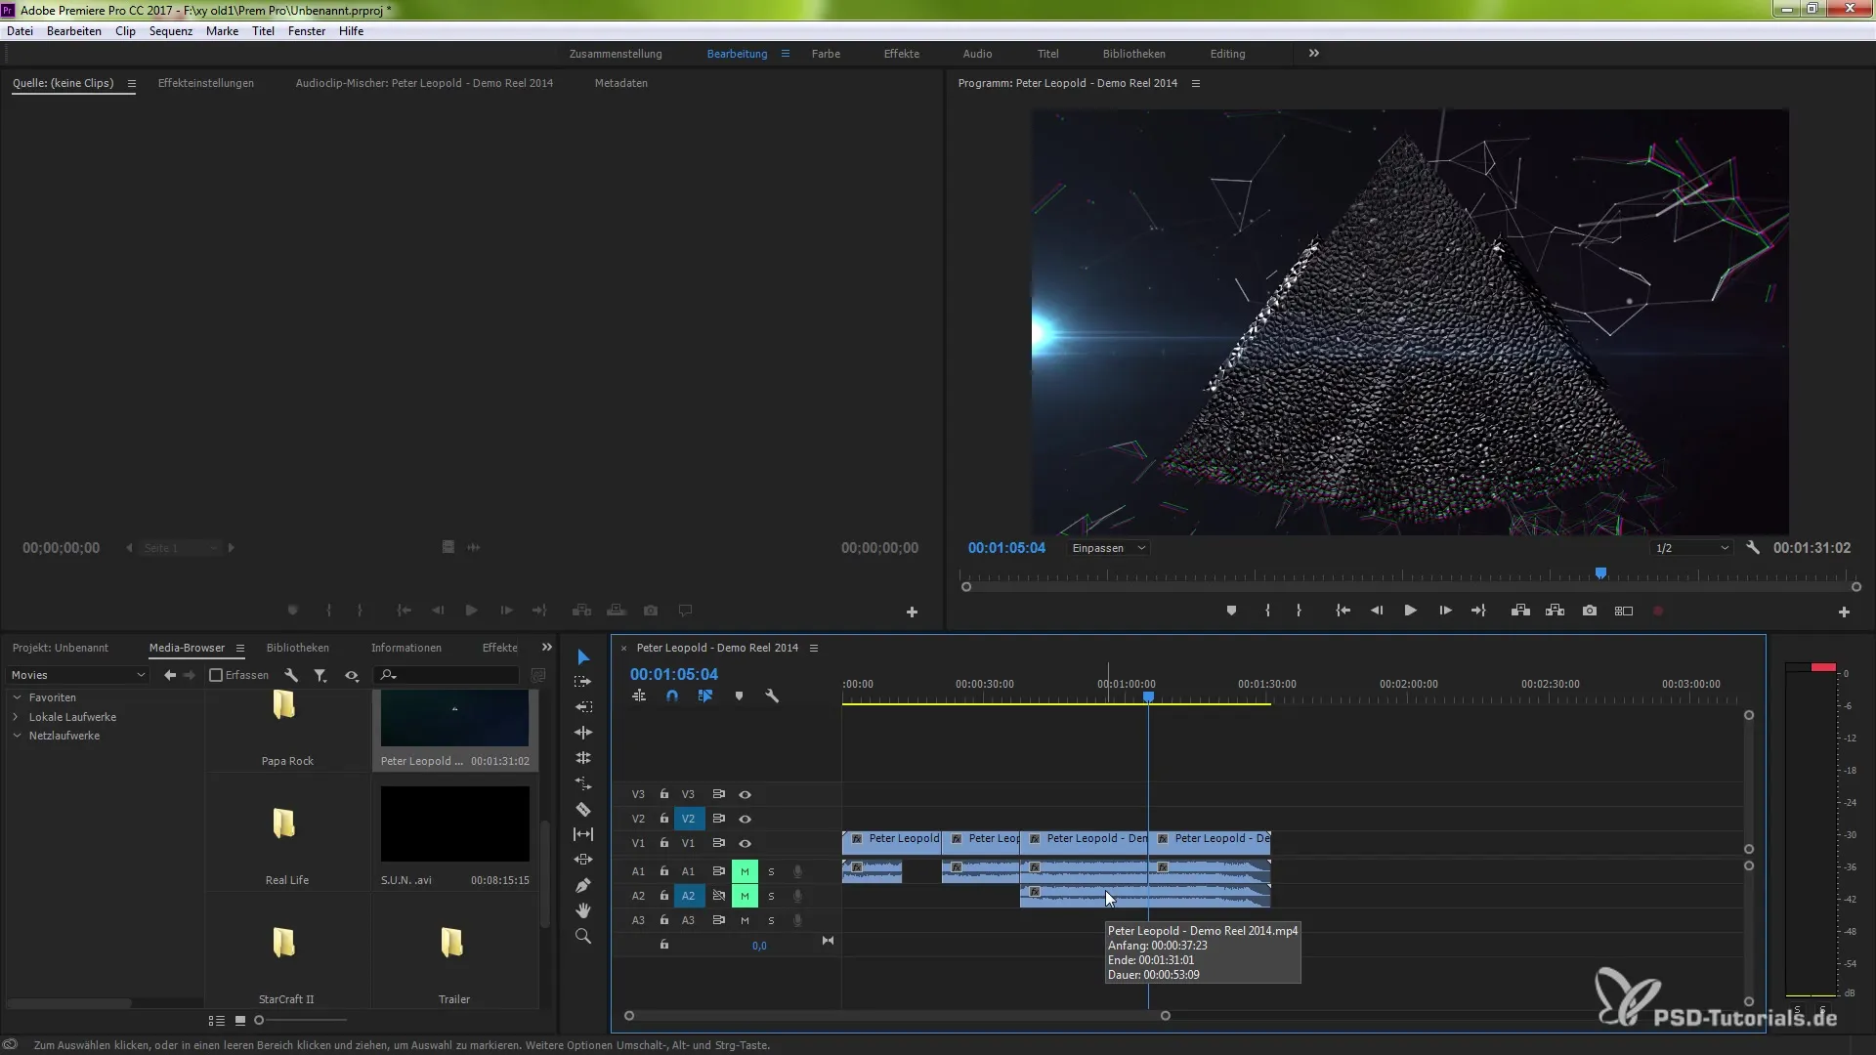Viewport: 1876px width, 1055px height.
Task: Open the Real Life folder
Action: point(284,823)
